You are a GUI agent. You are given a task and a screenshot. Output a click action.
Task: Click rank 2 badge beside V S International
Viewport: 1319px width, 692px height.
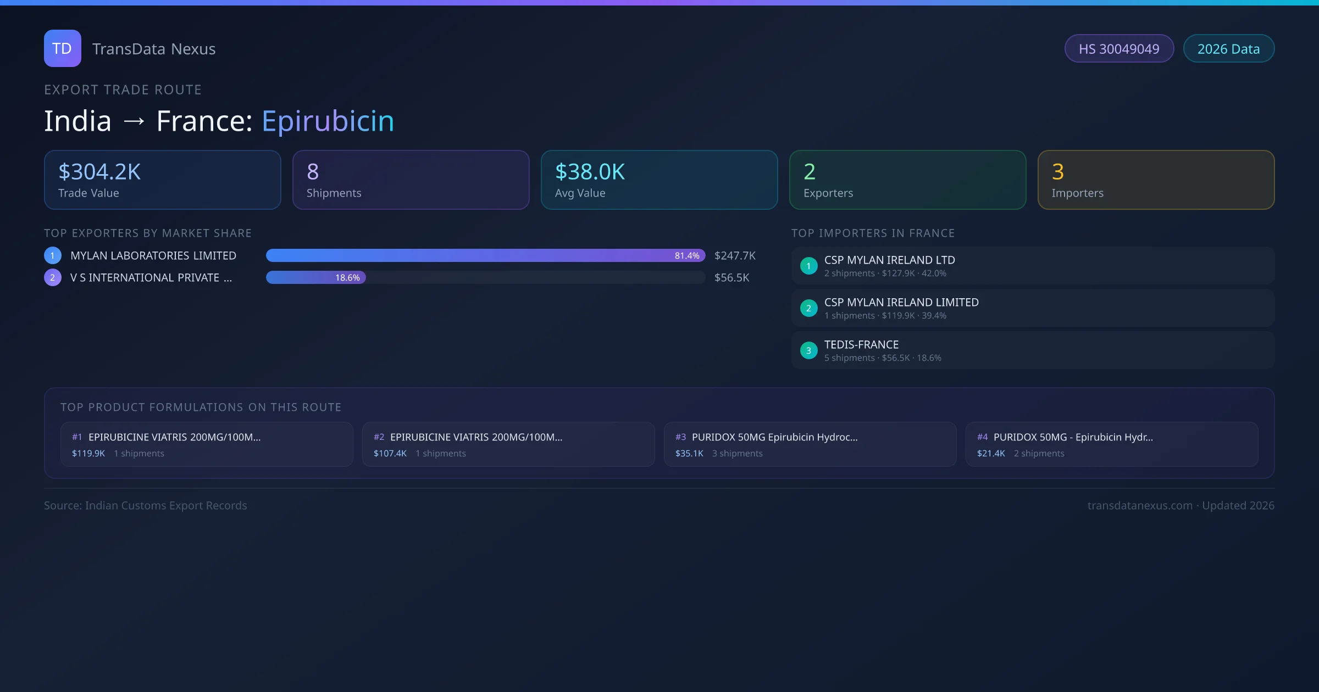[53, 277]
